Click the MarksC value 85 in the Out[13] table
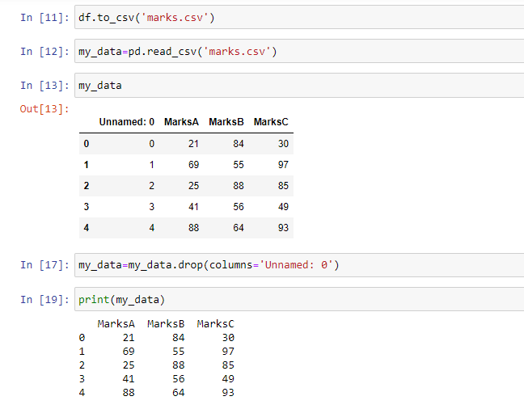Screen dimensions: 524x409 [x=283, y=186]
